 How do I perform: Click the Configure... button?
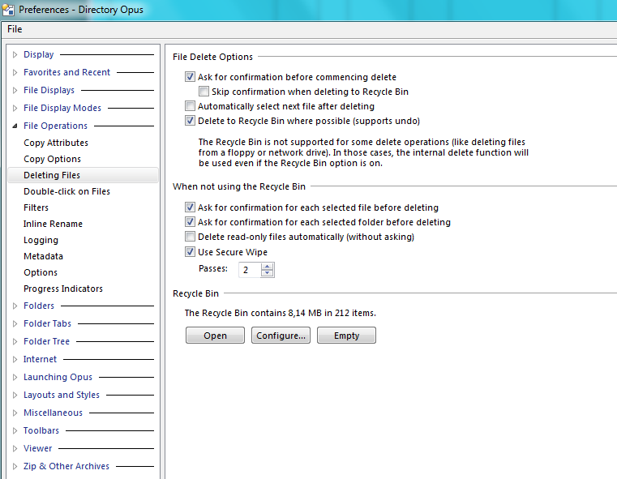click(x=281, y=336)
